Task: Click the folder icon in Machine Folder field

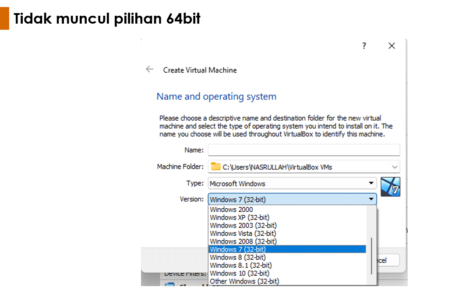Action: pos(215,166)
